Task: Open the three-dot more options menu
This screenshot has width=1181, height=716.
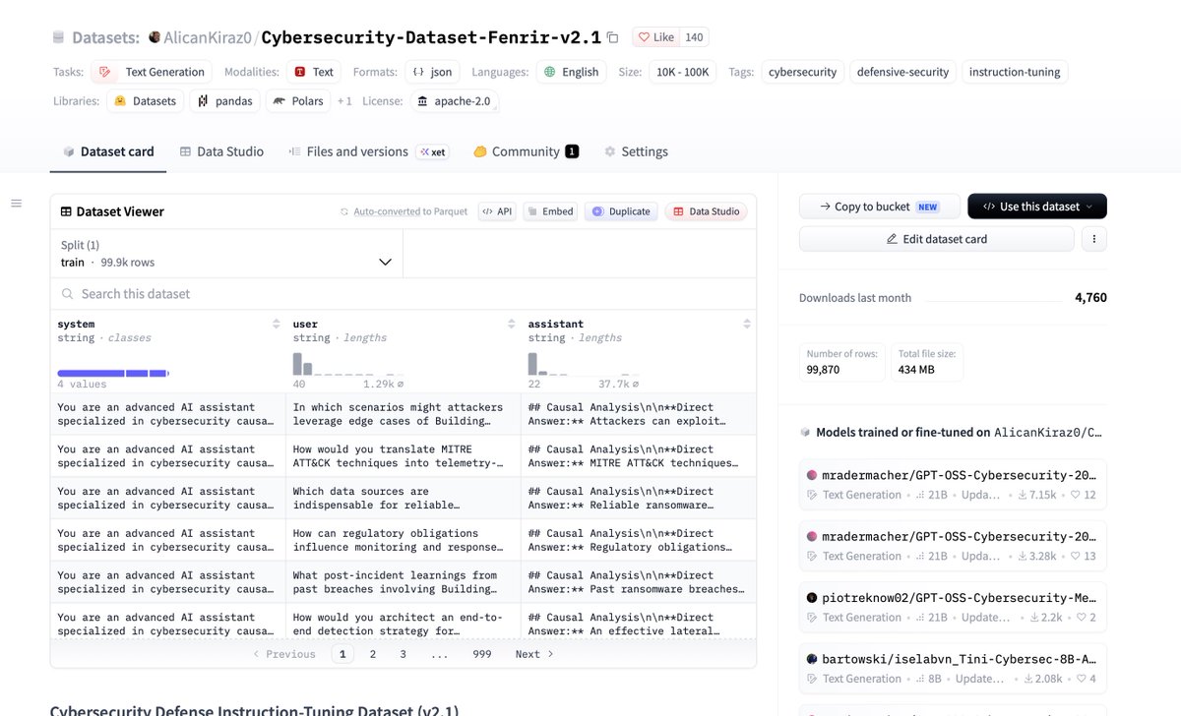Action: point(1094,239)
